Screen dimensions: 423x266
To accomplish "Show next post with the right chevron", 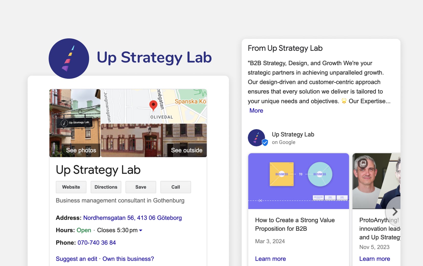I will click(x=394, y=212).
